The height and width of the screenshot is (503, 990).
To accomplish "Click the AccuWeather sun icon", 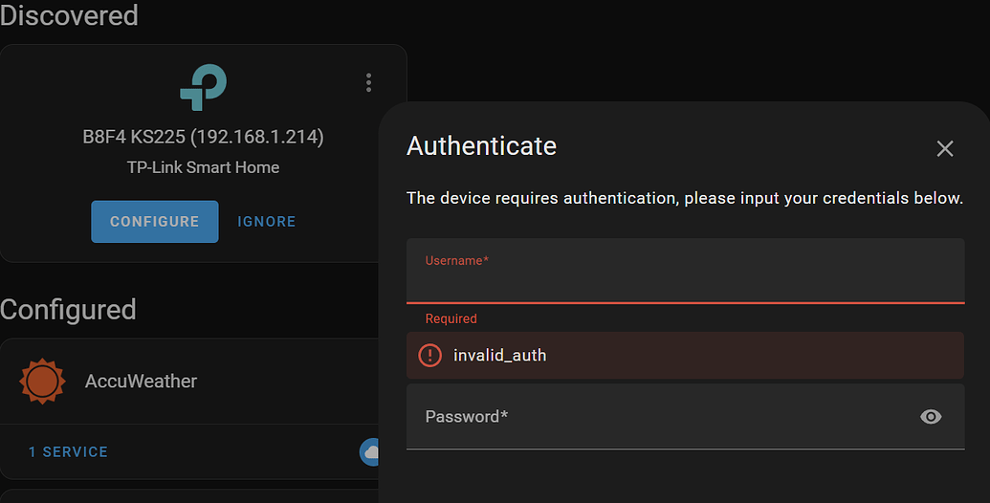I will coord(42,381).
